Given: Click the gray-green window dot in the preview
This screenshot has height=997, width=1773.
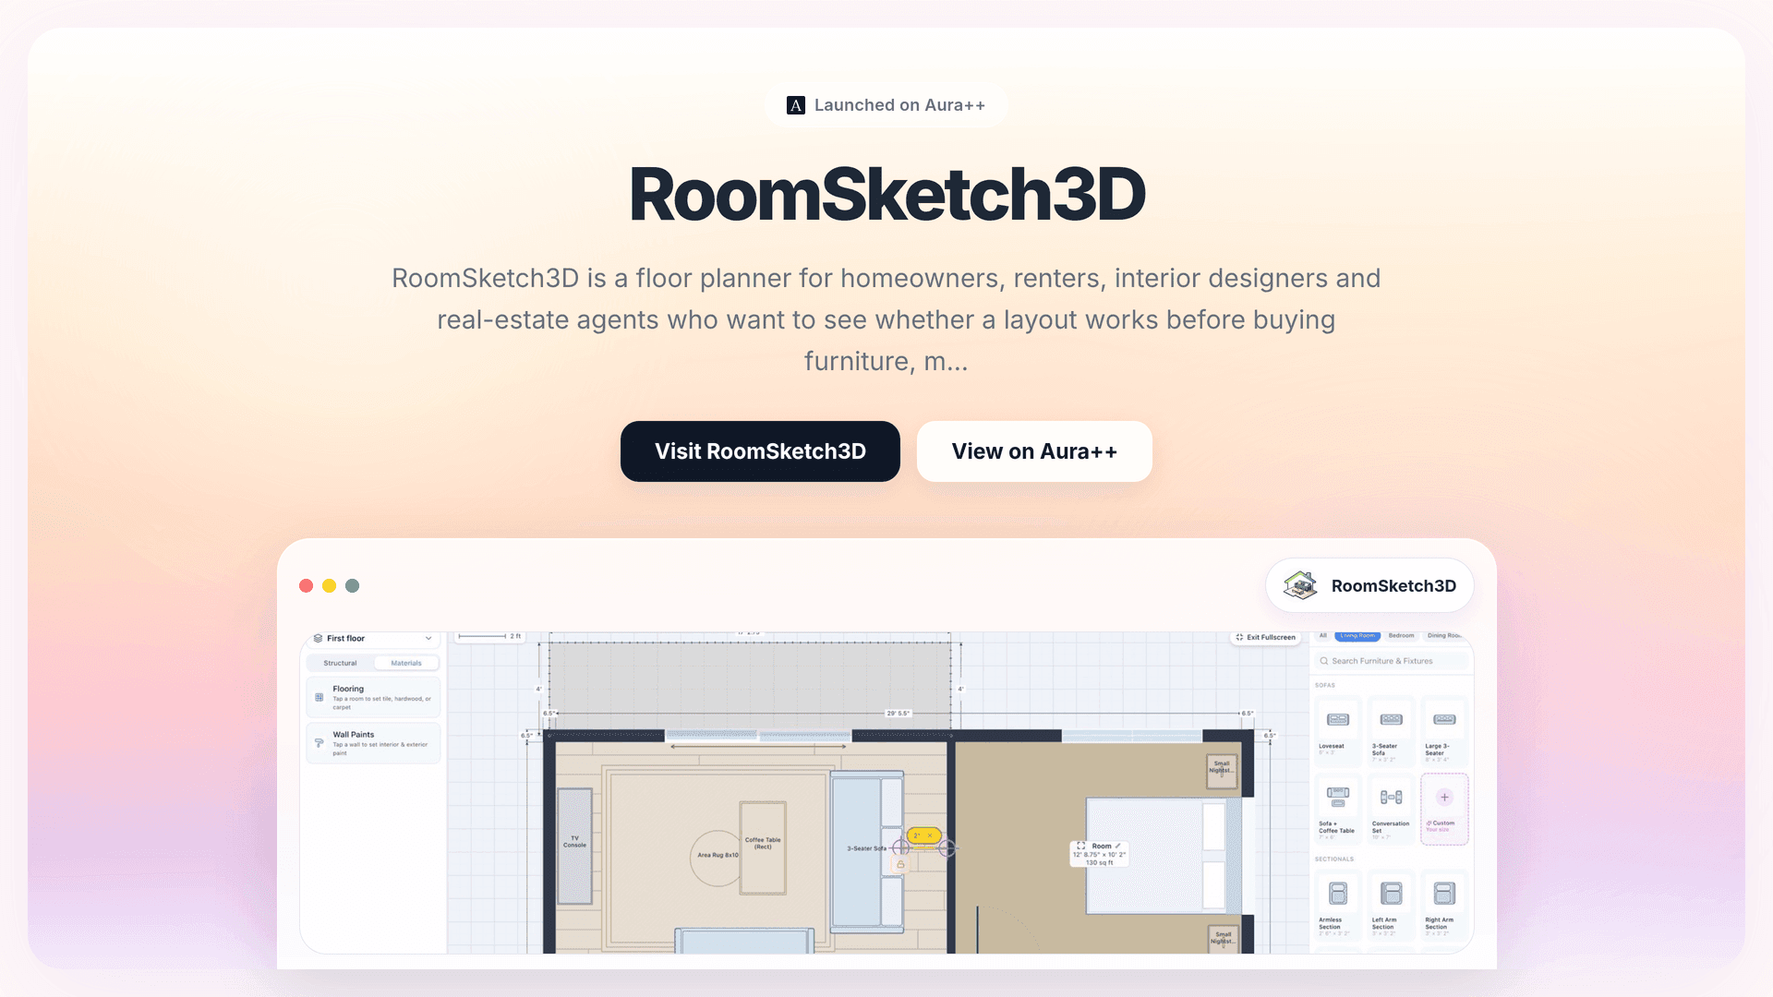Looking at the screenshot, I should pyautogui.click(x=352, y=586).
